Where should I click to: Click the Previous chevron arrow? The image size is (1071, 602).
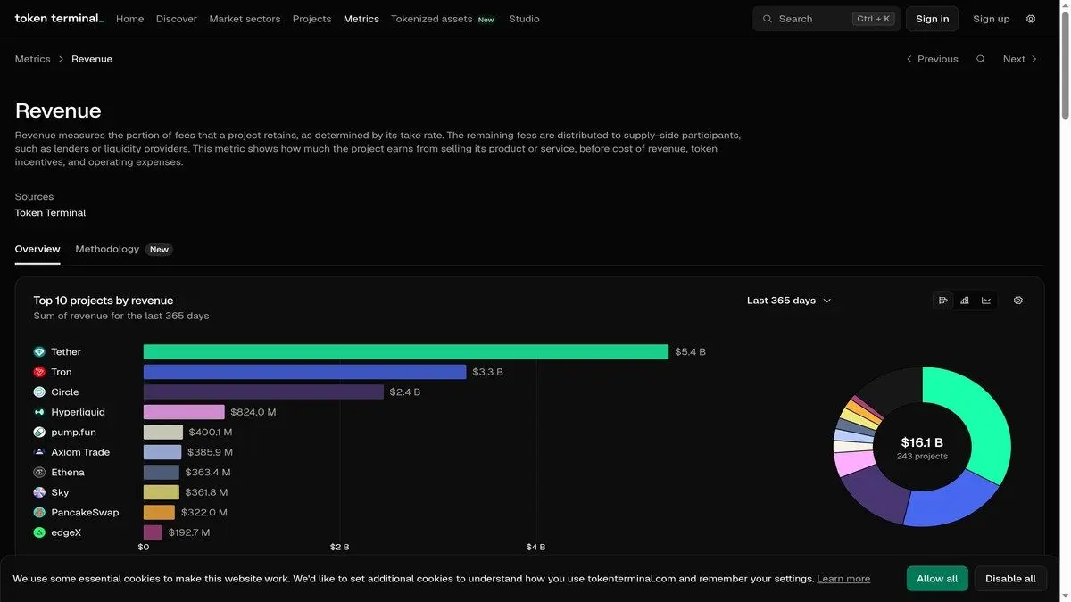pos(909,59)
